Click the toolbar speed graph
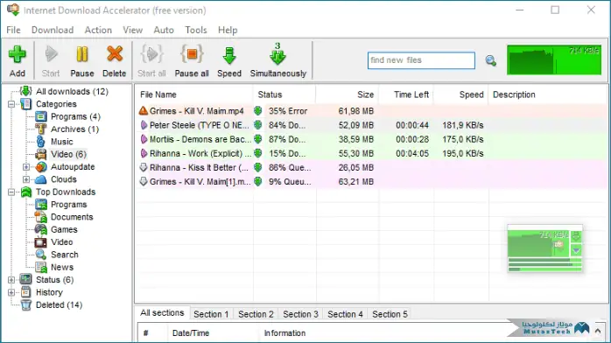 [x=554, y=59]
